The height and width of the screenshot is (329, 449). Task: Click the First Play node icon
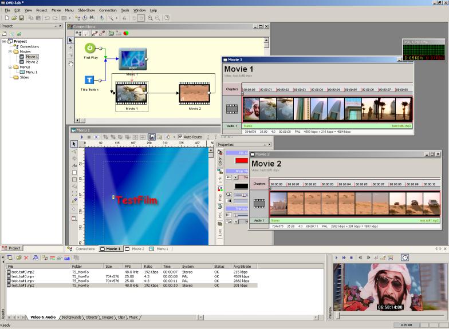click(x=90, y=48)
